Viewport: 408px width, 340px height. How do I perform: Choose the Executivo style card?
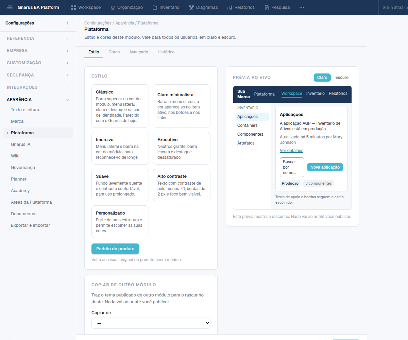click(182, 148)
